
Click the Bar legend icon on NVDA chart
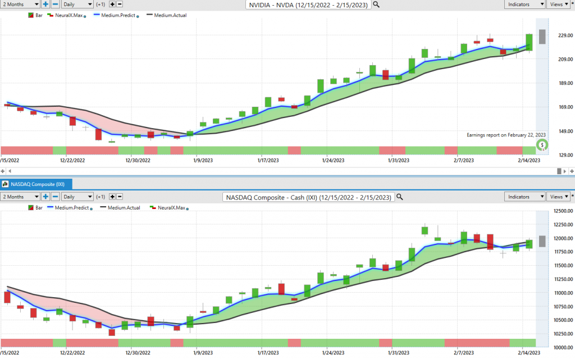coord(31,15)
